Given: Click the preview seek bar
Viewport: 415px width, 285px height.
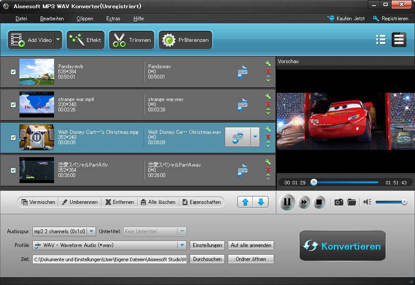Looking at the screenshot, I should (345, 182).
